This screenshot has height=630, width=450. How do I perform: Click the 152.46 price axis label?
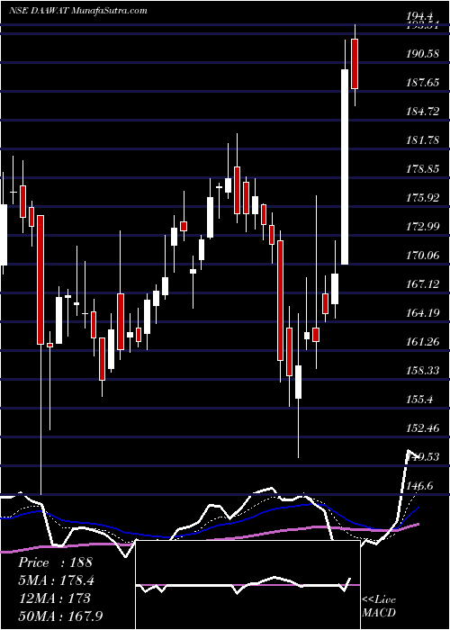(422, 428)
